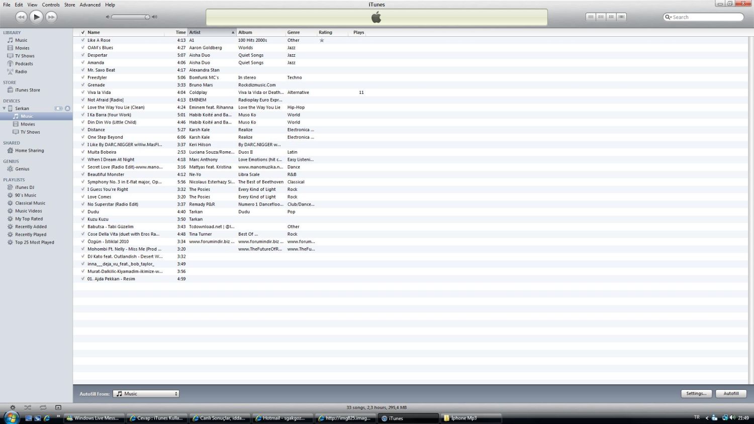Expand hidden taskbar quick launch chevron
The height and width of the screenshot is (424, 754).
[x=58, y=416]
